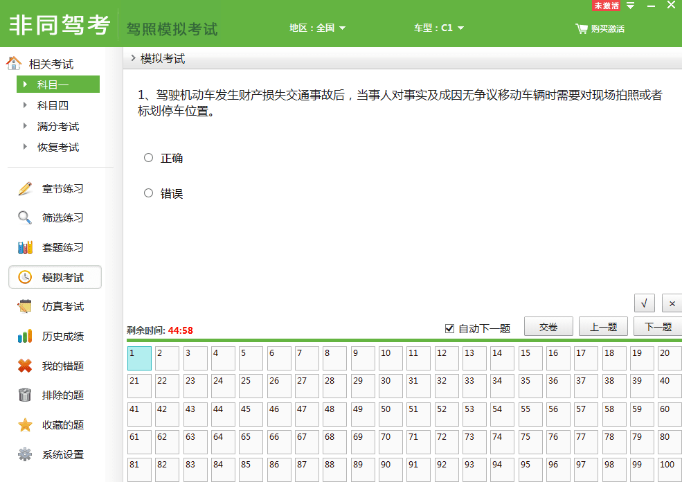Open 历史成绩 bar chart icon
Image resolution: width=682 pixels, height=482 pixels.
(25, 337)
